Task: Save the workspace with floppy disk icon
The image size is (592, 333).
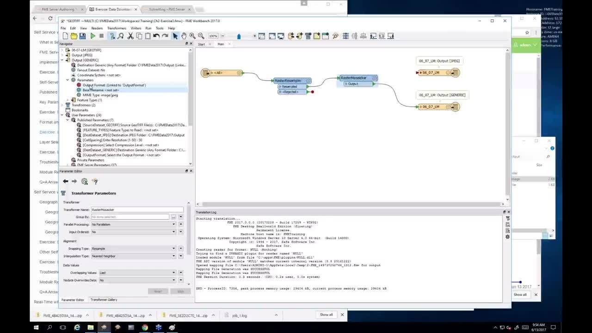Action: click(x=82, y=36)
